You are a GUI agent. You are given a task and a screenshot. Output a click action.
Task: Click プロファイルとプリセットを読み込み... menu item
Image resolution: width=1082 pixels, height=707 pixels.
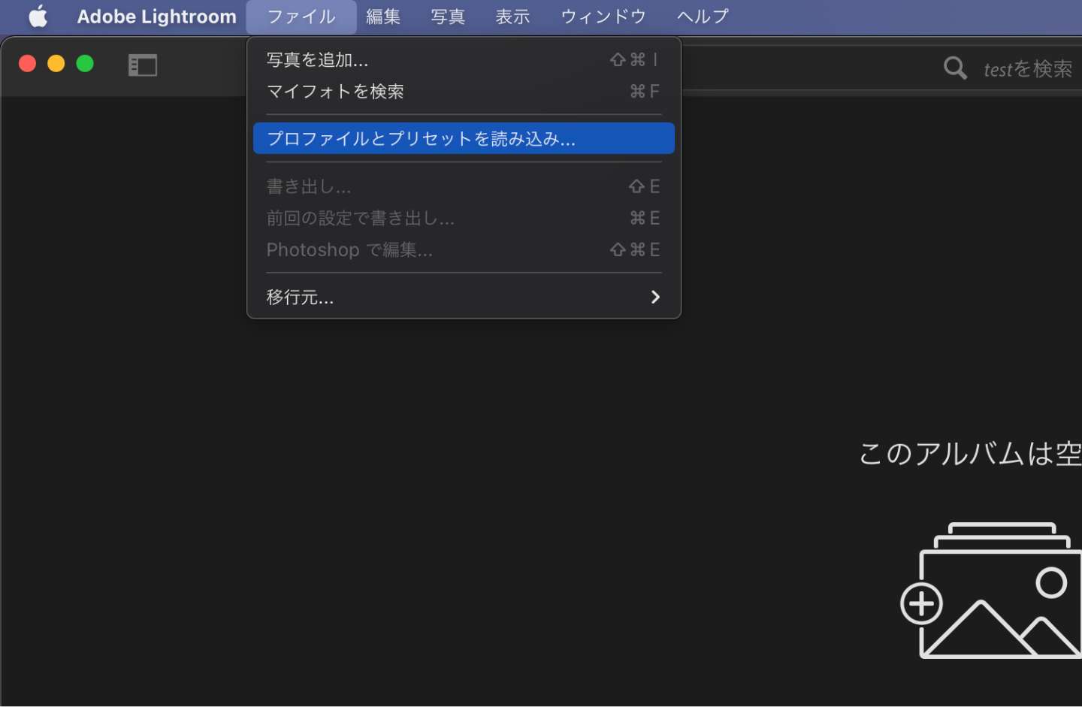pyautogui.click(x=464, y=138)
